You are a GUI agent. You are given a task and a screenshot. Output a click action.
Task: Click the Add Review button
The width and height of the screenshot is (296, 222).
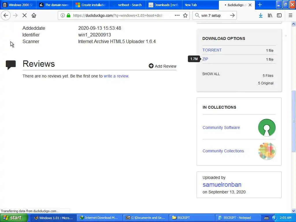point(162,66)
